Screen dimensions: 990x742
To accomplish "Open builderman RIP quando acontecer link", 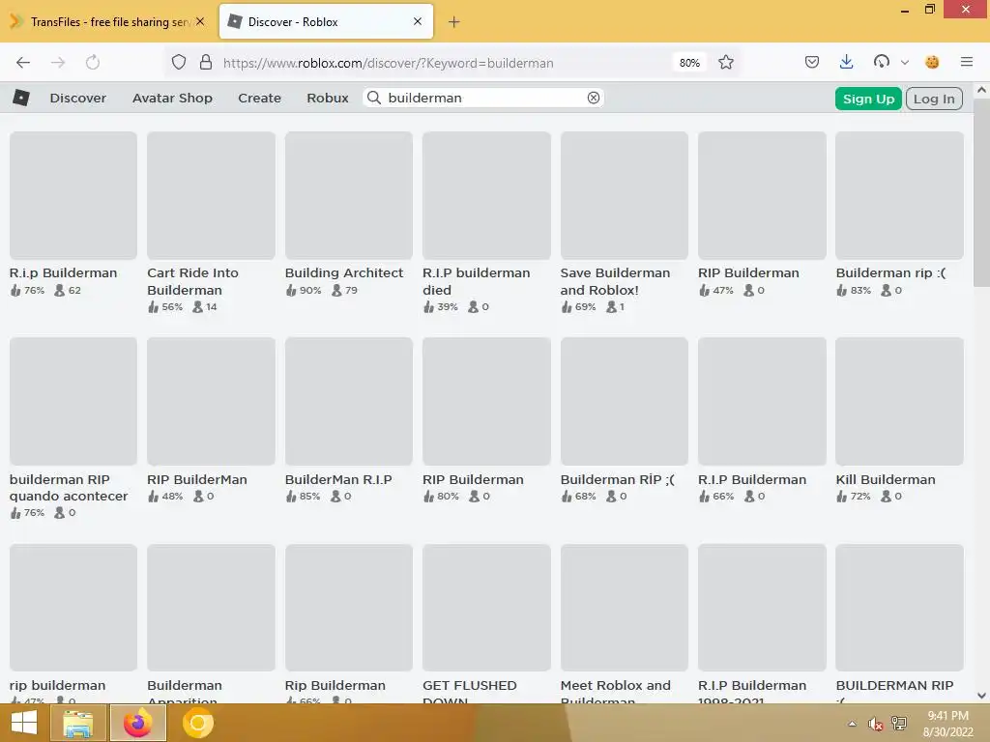I will pos(69,488).
